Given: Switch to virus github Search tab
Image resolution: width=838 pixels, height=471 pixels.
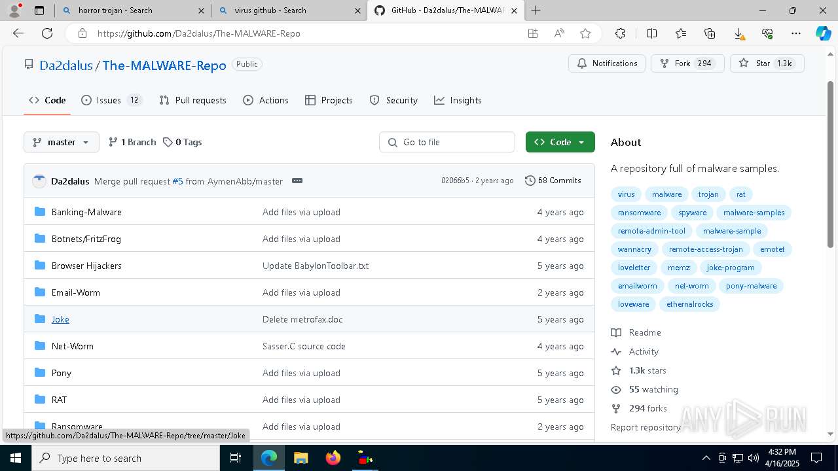Looking at the screenshot, I should [289, 10].
